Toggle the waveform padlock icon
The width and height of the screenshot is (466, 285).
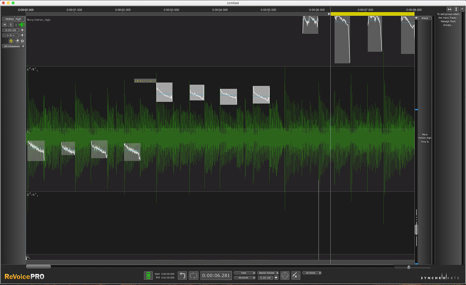coord(17,41)
